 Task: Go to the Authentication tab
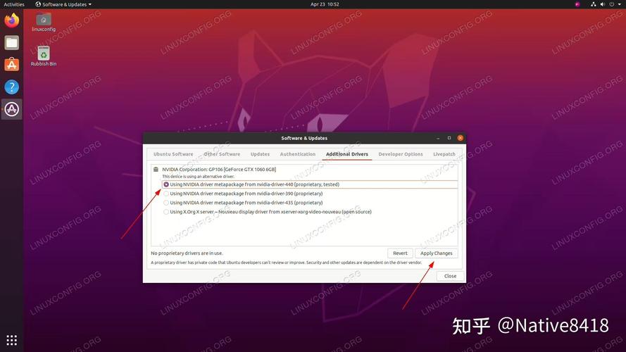click(297, 154)
